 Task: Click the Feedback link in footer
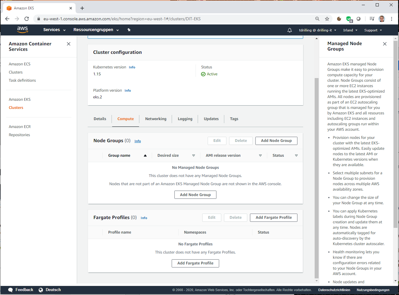pos(24,290)
